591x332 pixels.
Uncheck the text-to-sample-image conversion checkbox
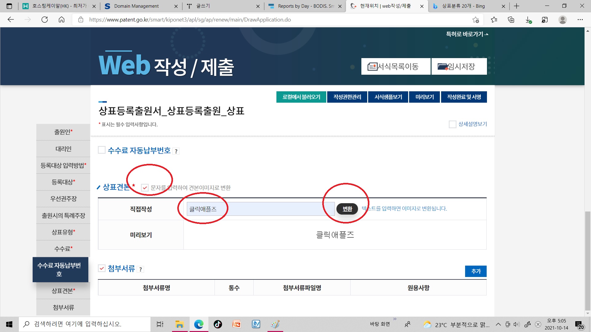pos(145,188)
